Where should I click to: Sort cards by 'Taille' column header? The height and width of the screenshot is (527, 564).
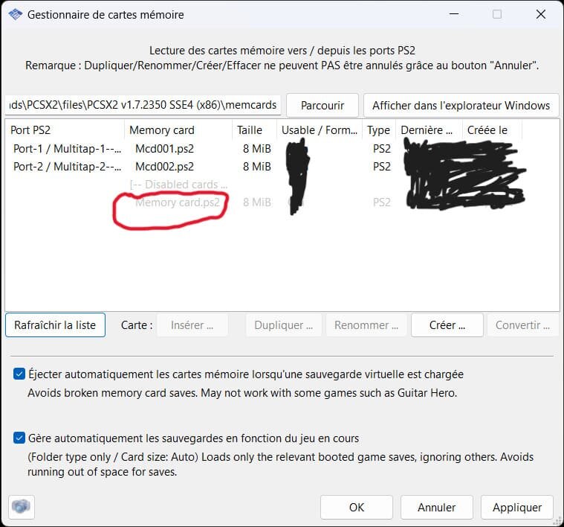click(x=253, y=130)
